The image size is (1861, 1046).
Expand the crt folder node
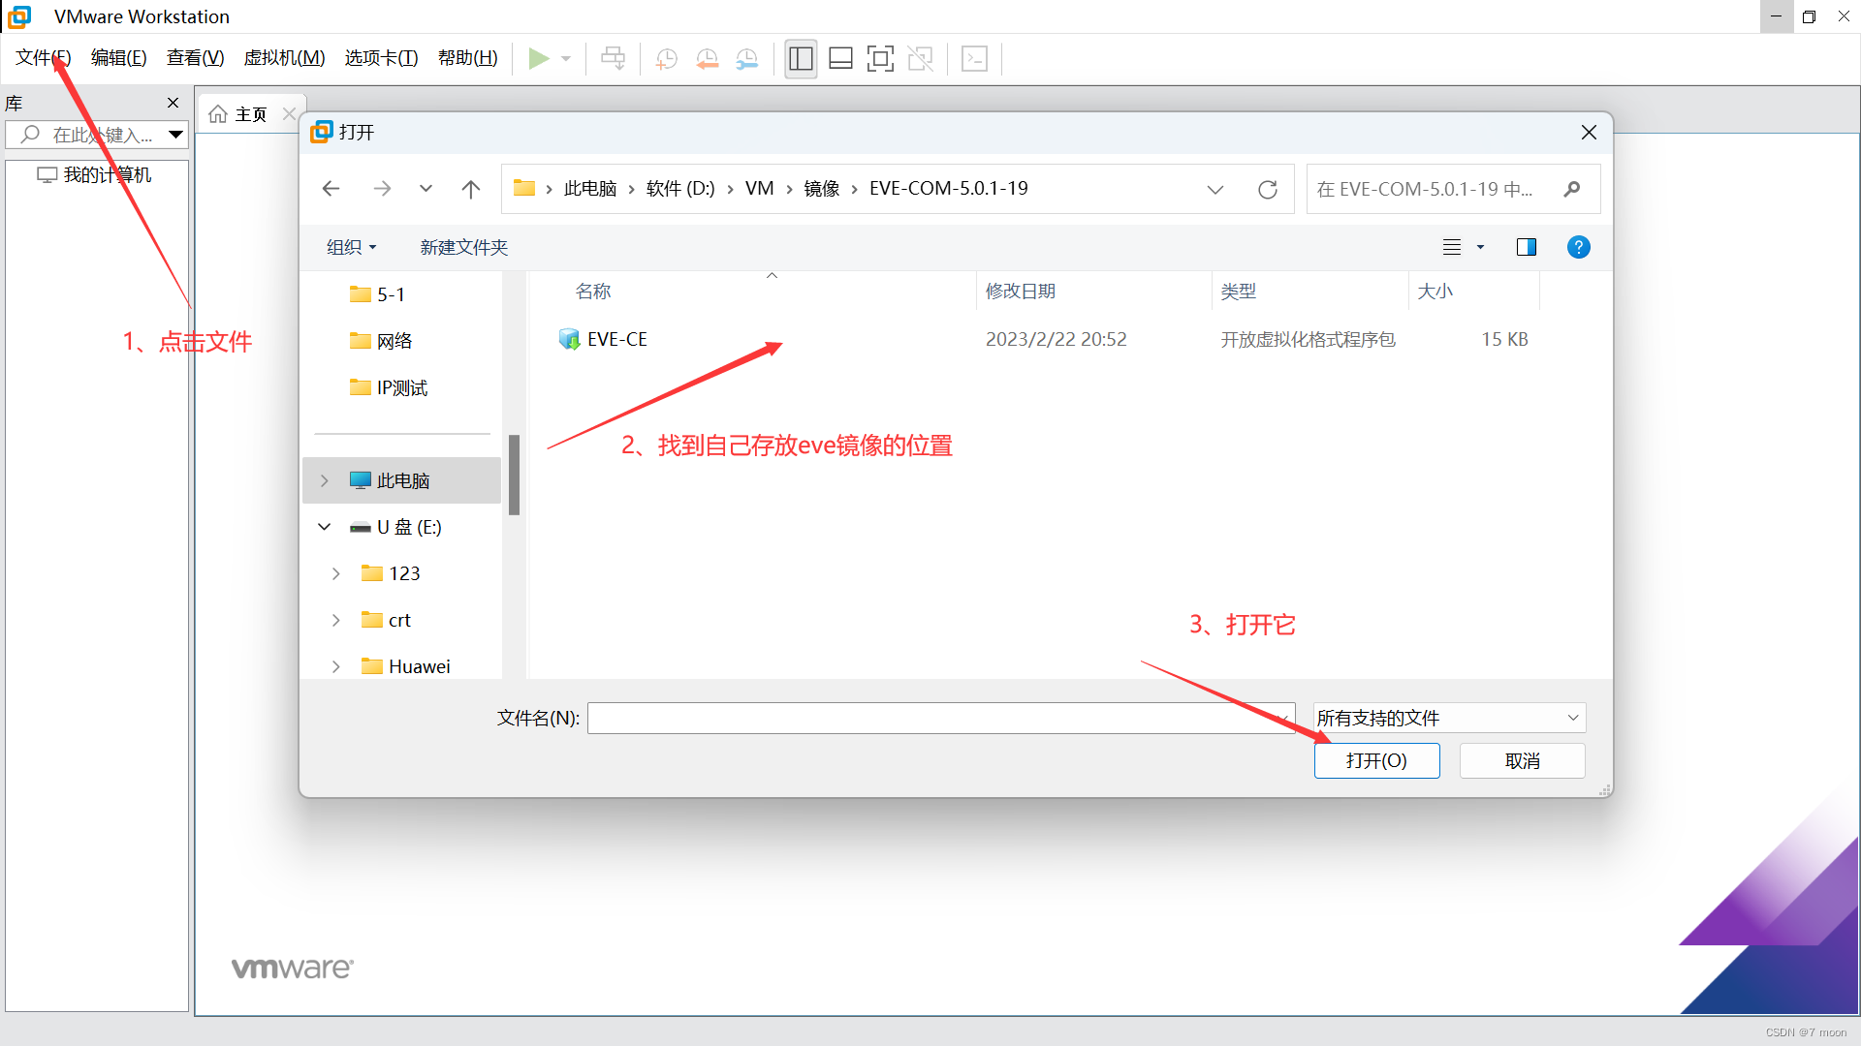pyautogui.click(x=336, y=620)
